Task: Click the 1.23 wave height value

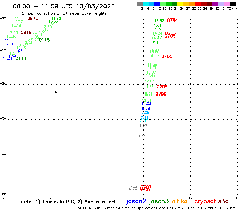Action: pos(143,126)
